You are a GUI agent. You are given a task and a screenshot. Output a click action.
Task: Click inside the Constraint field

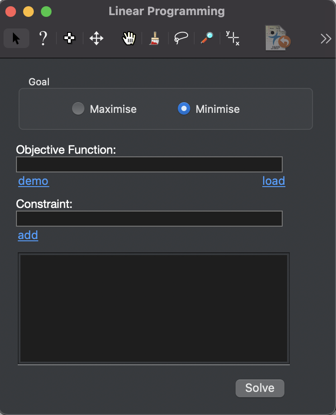pos(149,218)
